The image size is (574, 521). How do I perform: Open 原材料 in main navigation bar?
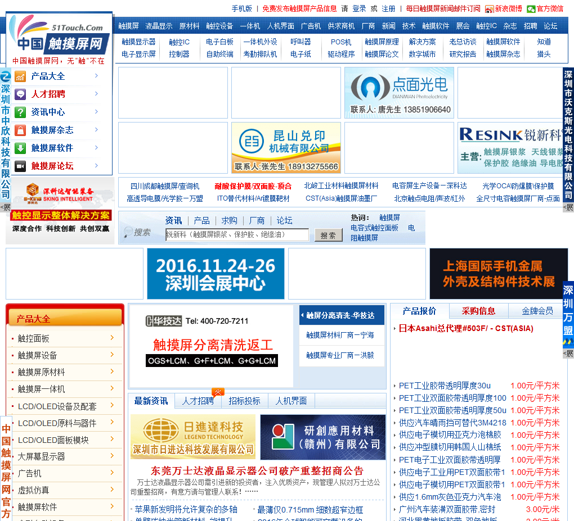[189, 26]
